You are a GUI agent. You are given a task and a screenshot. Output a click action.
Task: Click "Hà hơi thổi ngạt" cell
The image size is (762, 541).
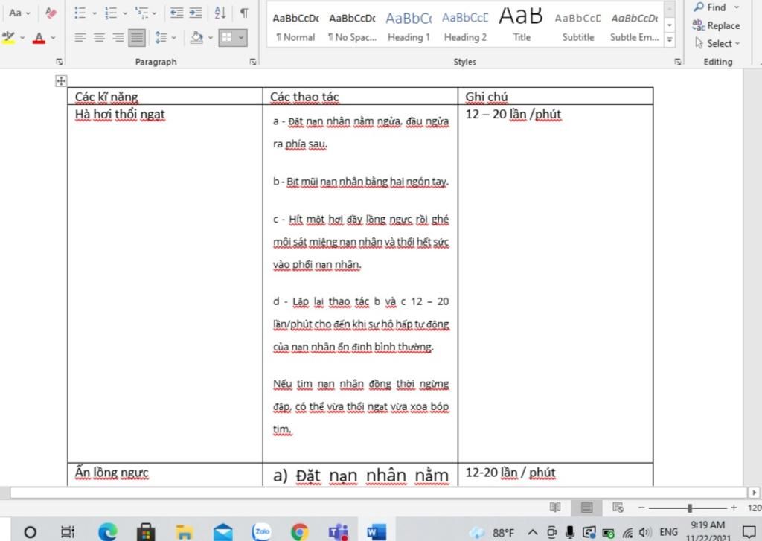[x=164, y=284]
